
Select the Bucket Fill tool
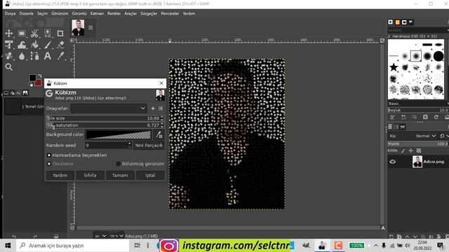click(x=34, y=45)
